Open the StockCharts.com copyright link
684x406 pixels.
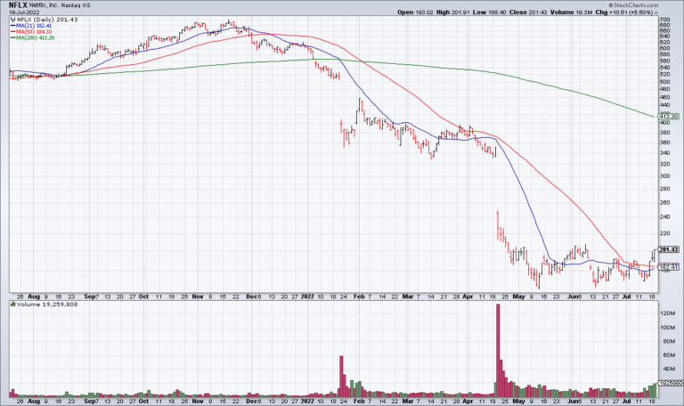[633, 5]
